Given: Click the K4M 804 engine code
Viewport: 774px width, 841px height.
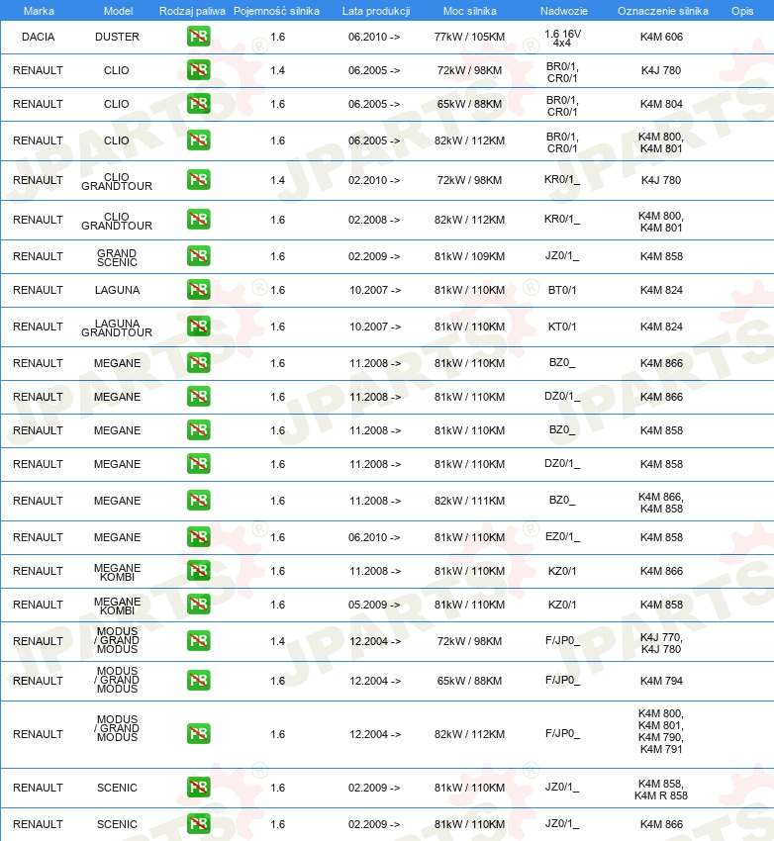Looking at the screenshot, I should tap(661, 104).
